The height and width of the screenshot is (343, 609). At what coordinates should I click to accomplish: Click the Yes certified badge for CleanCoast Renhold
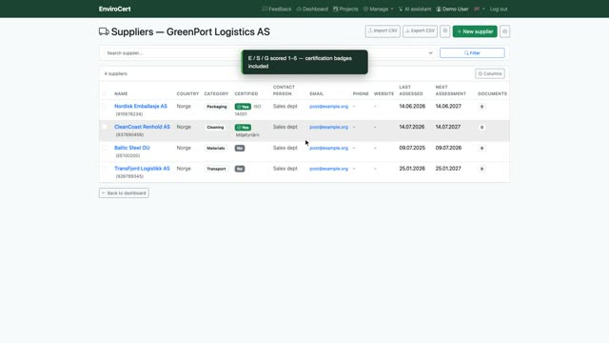[x=243, y=127]
